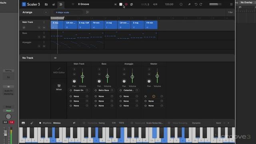The height and width of the screenshot is (144, 256).
Task: Mute the Arpeggio track in the arranger
Action: click(44, 46)
